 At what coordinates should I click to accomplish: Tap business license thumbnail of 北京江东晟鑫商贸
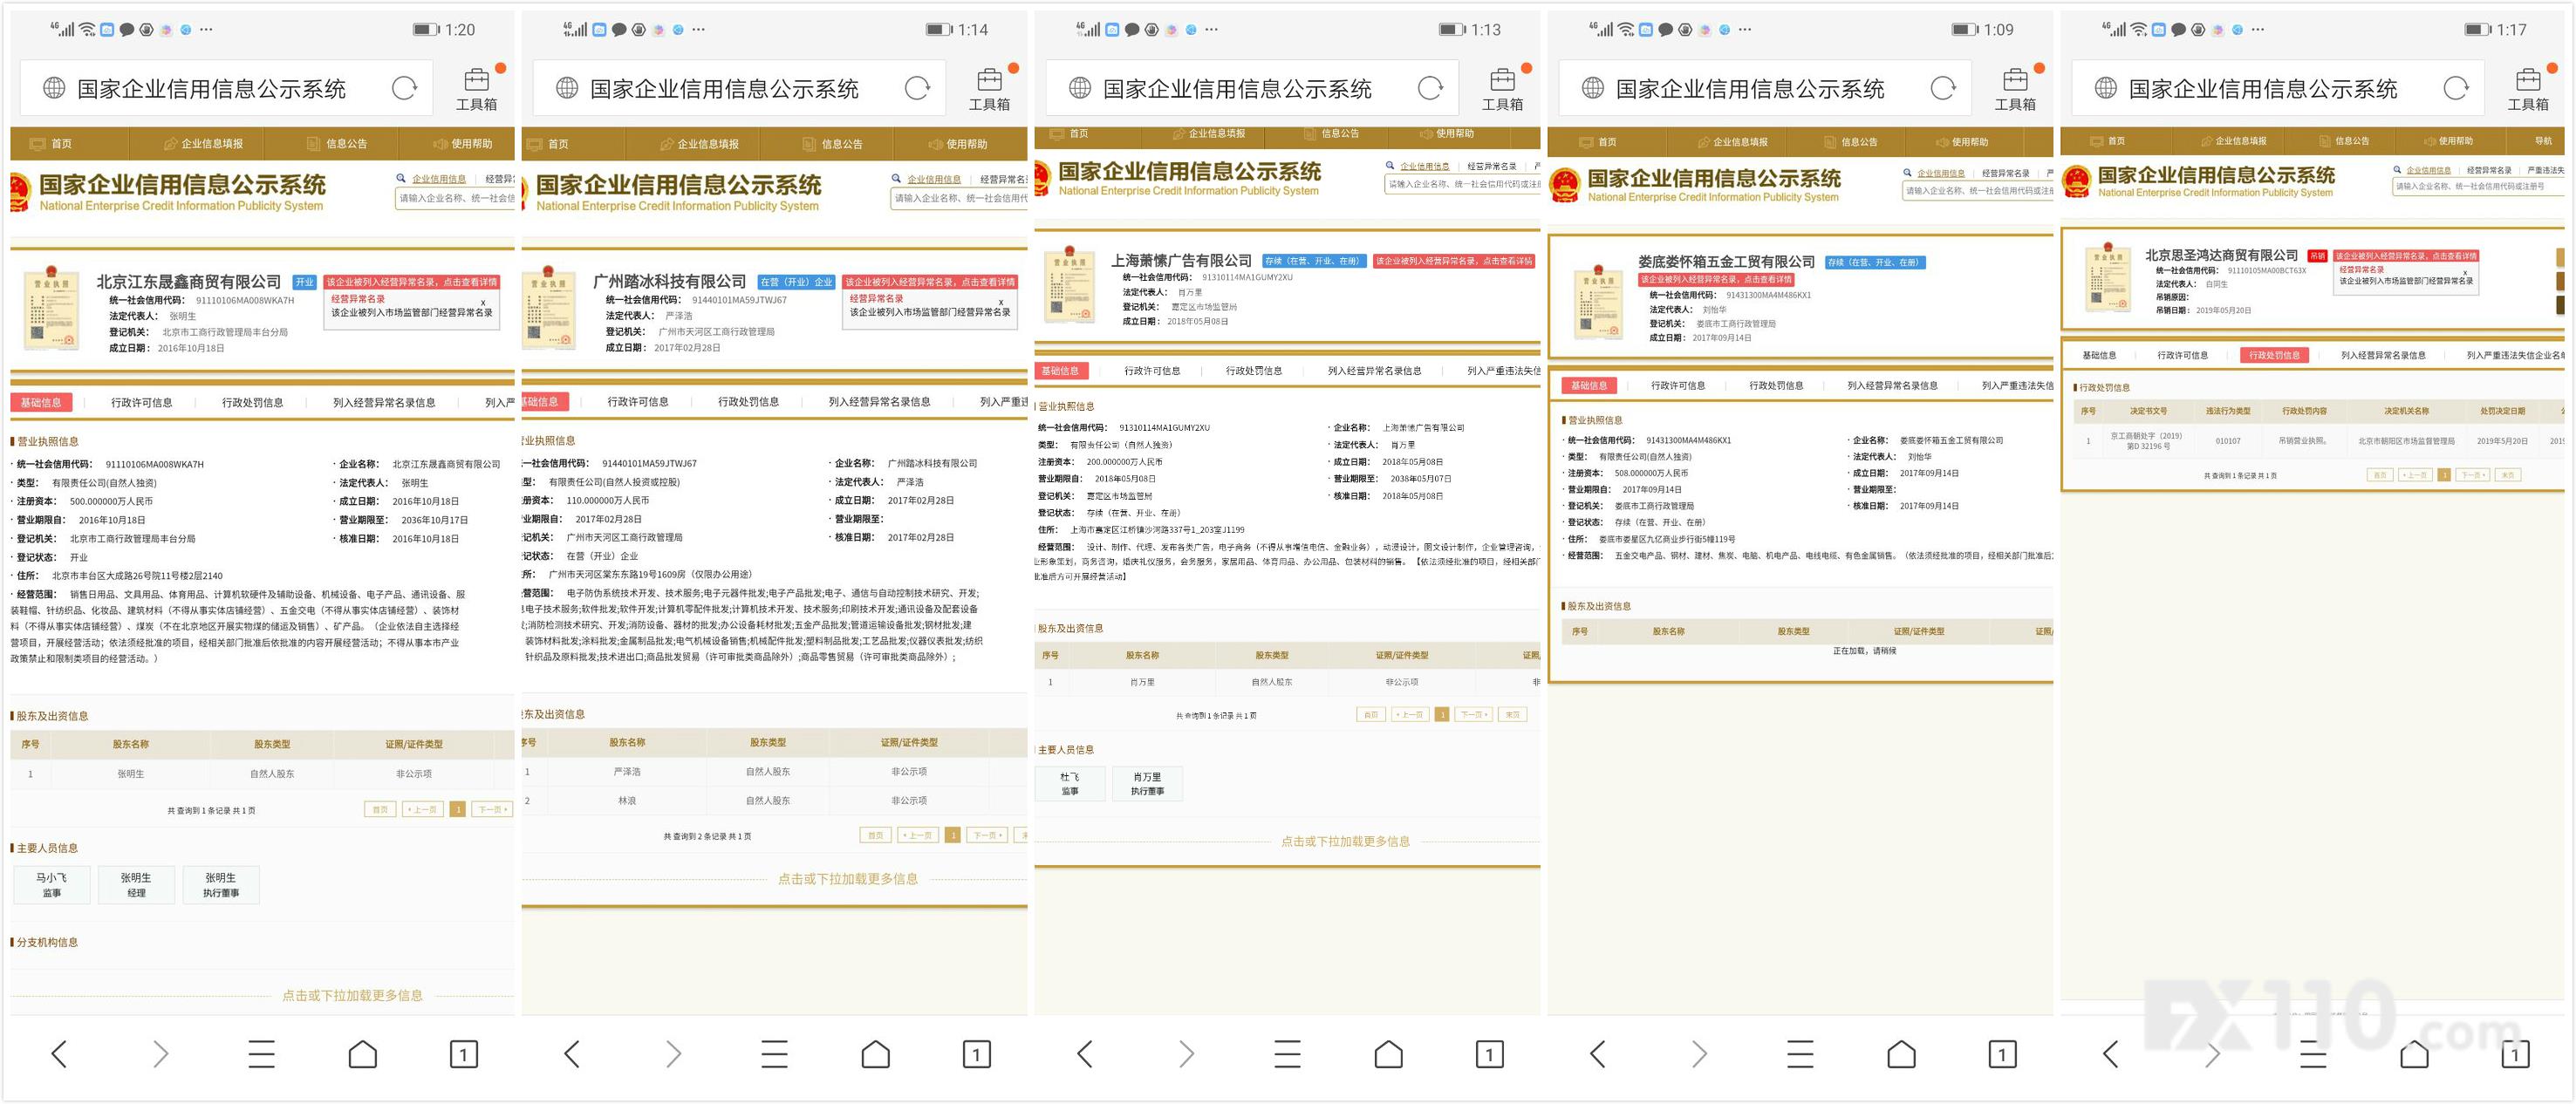51,307
